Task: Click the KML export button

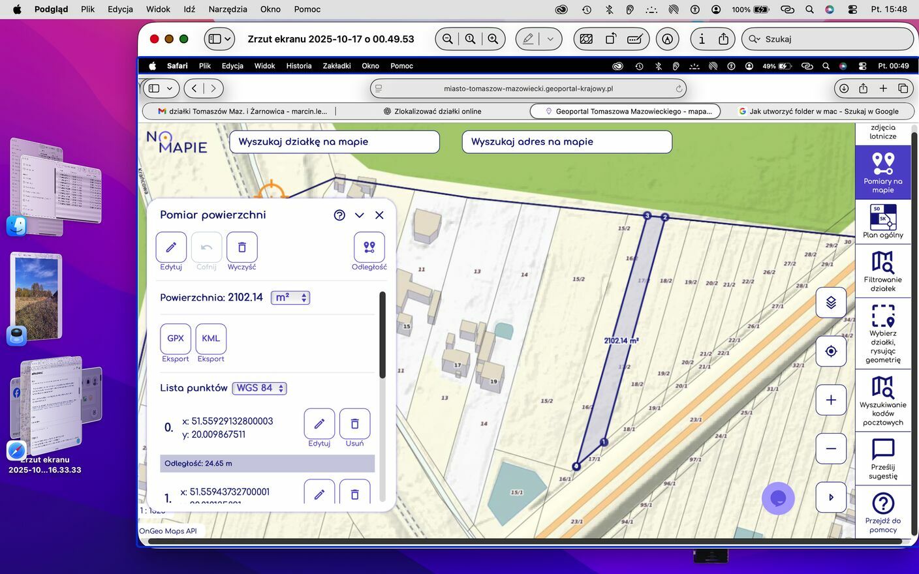Action: click(x=211, y=339)
